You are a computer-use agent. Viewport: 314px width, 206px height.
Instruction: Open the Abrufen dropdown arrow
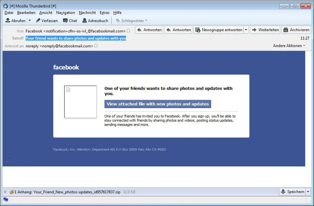30,20
